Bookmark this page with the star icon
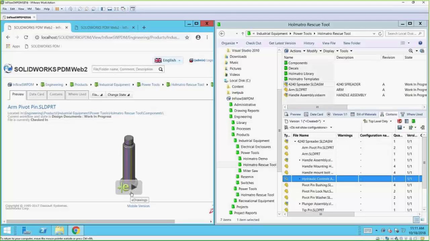 [x=187, y=37]
